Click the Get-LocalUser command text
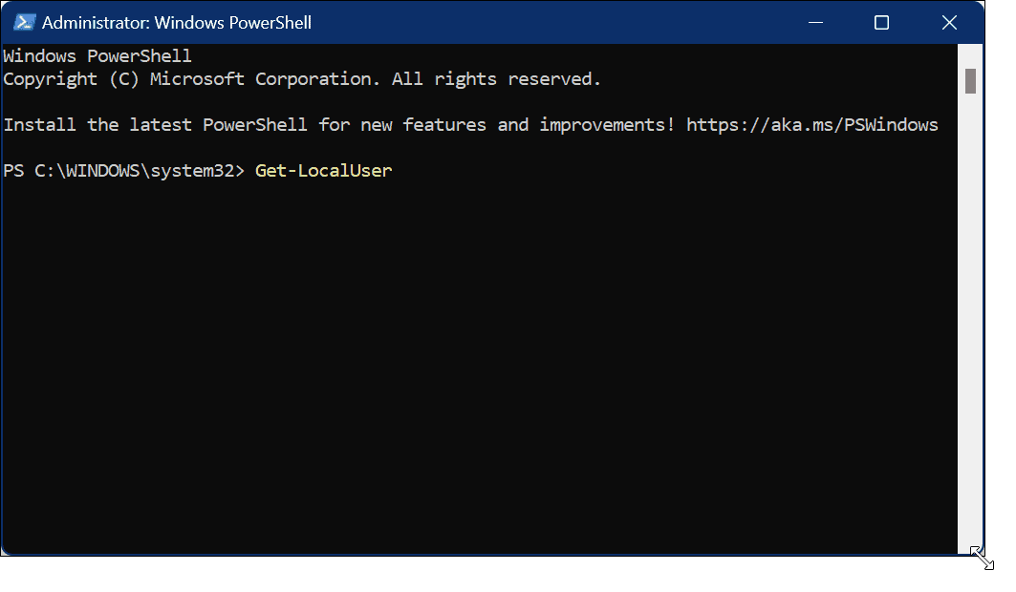The width and height of the screenshot is (1016, 592). tap(323, 171)
